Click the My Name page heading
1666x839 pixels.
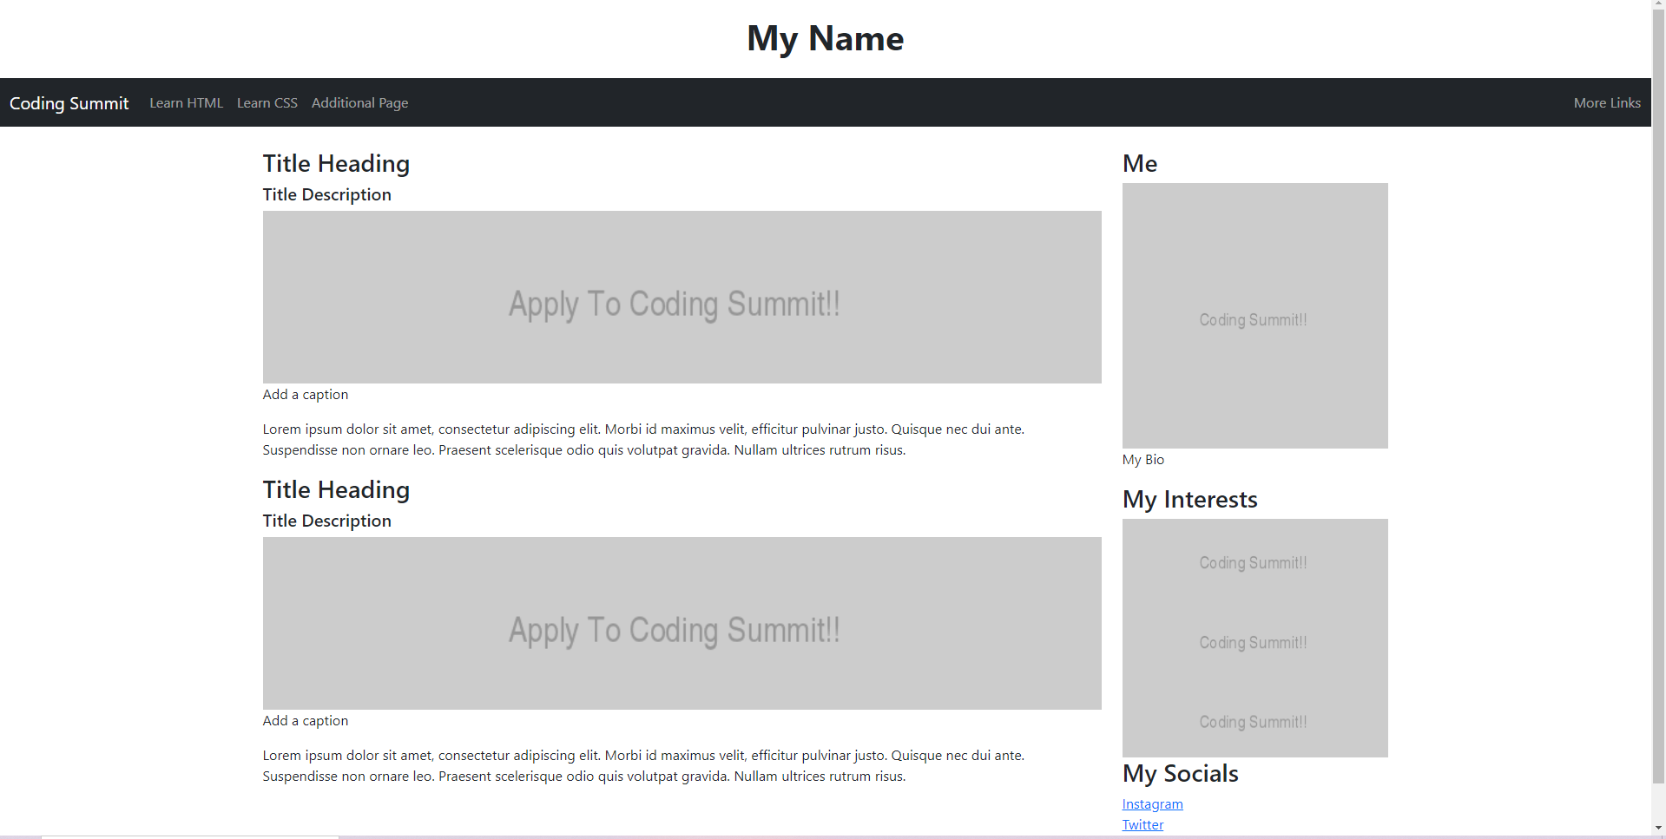(826, 39)
